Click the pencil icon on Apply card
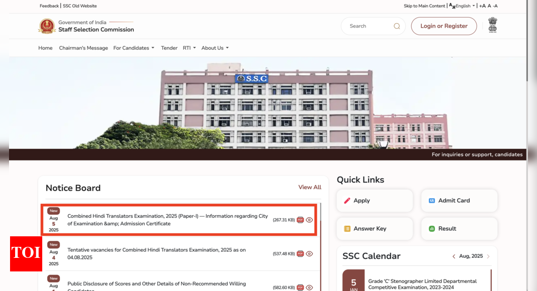This screenshot has width=537, height=291. (347, 201)
